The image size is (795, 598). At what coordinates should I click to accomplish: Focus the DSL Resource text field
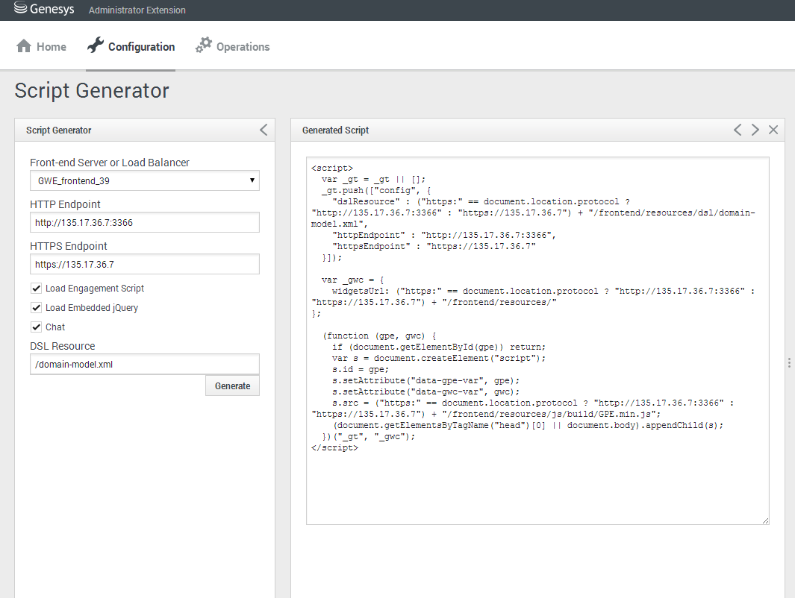click(x=145, y=364)
